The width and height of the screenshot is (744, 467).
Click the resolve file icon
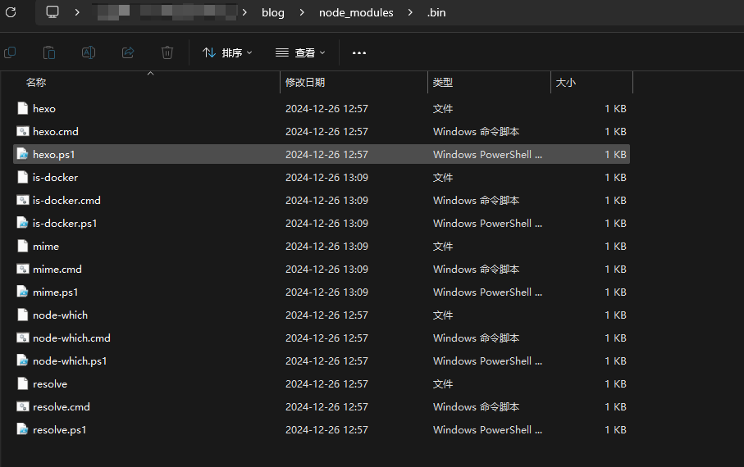pos(23,383)
